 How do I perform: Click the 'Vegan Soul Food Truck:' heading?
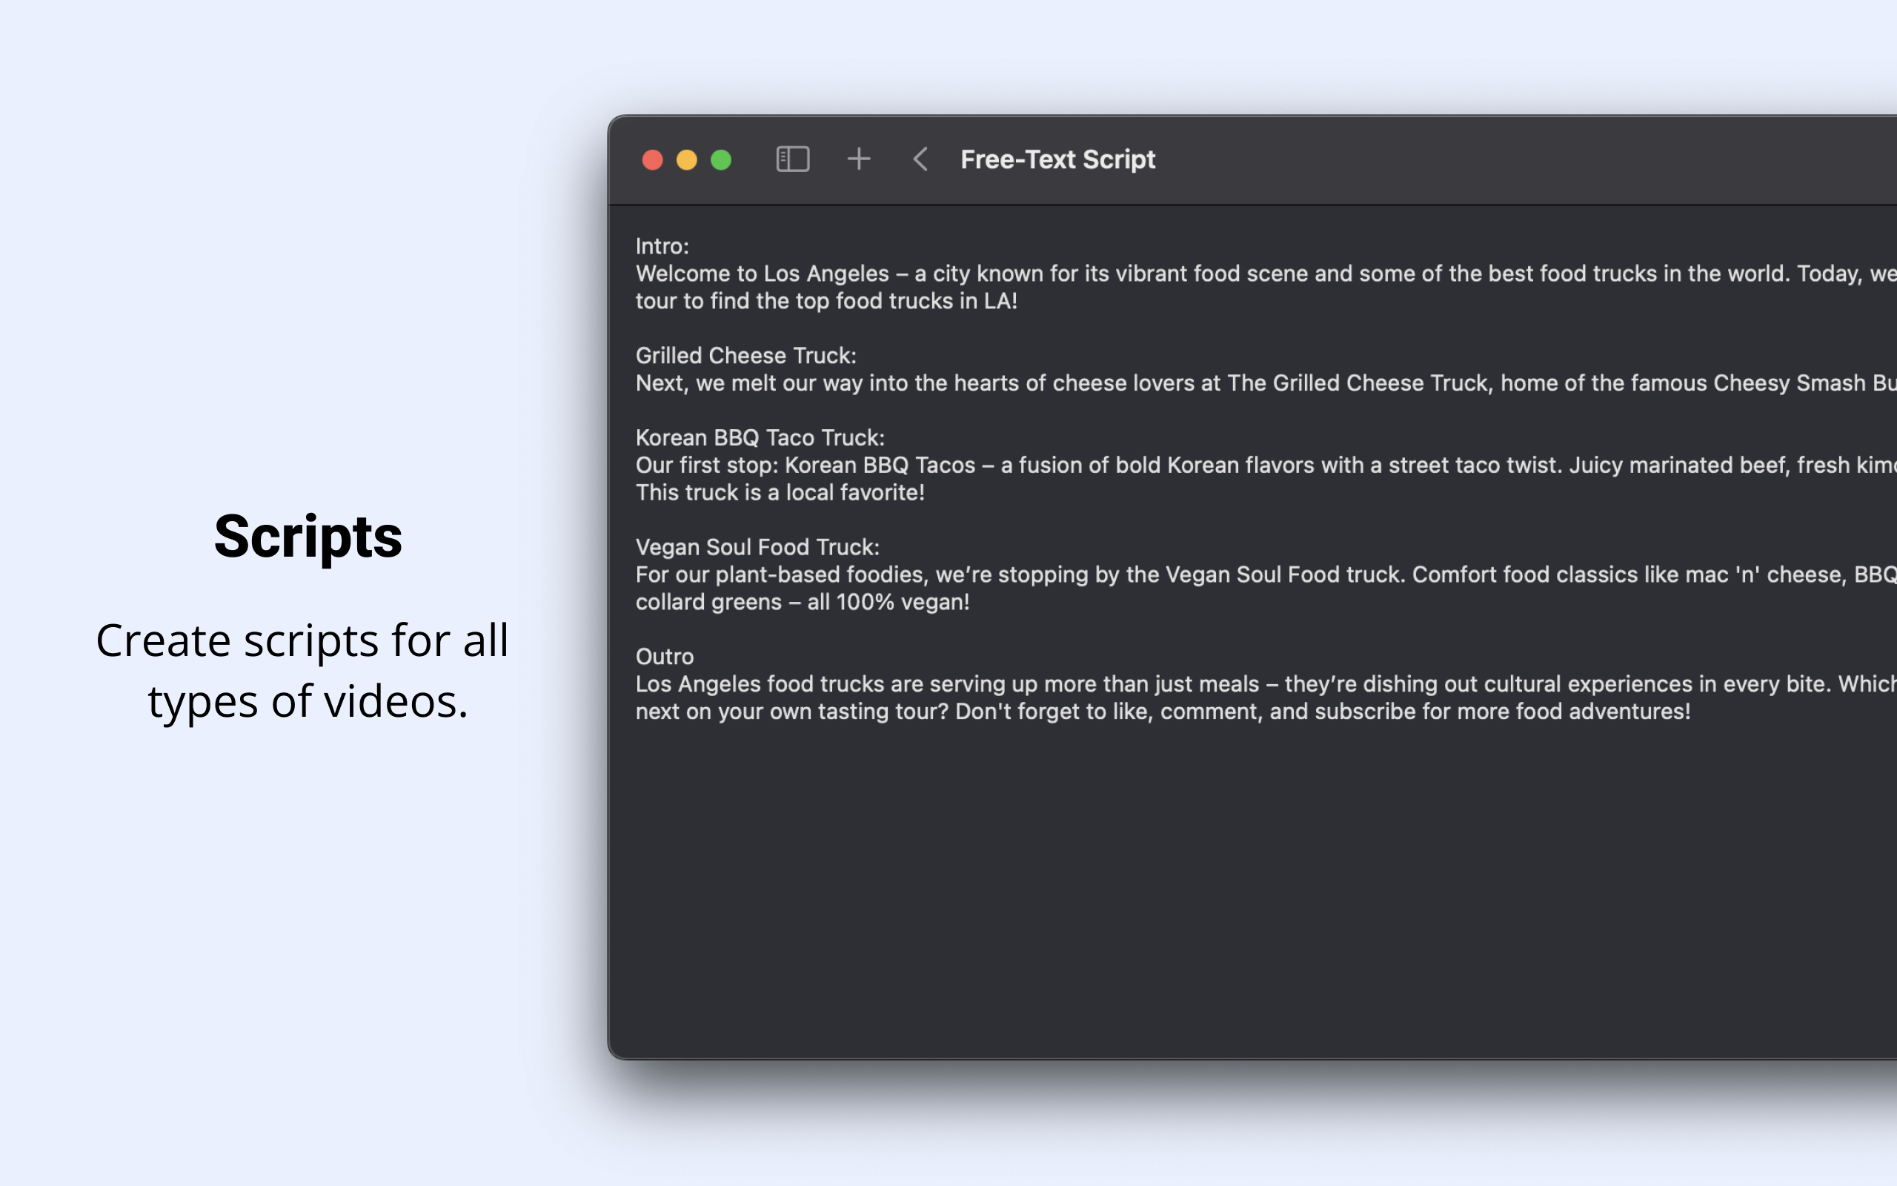click(x=757, y=548)
